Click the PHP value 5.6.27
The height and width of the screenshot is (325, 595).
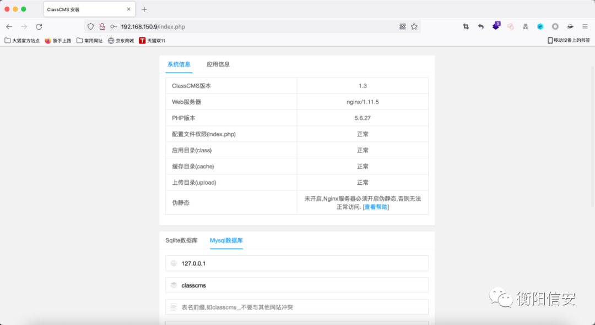click(x=363, y=118)
